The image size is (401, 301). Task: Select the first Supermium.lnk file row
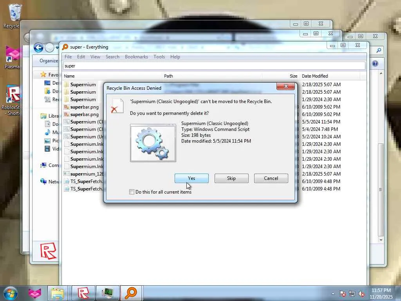point(83,144)
